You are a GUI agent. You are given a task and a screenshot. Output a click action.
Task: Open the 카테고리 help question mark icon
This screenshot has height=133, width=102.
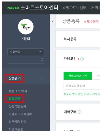[82, 59]
